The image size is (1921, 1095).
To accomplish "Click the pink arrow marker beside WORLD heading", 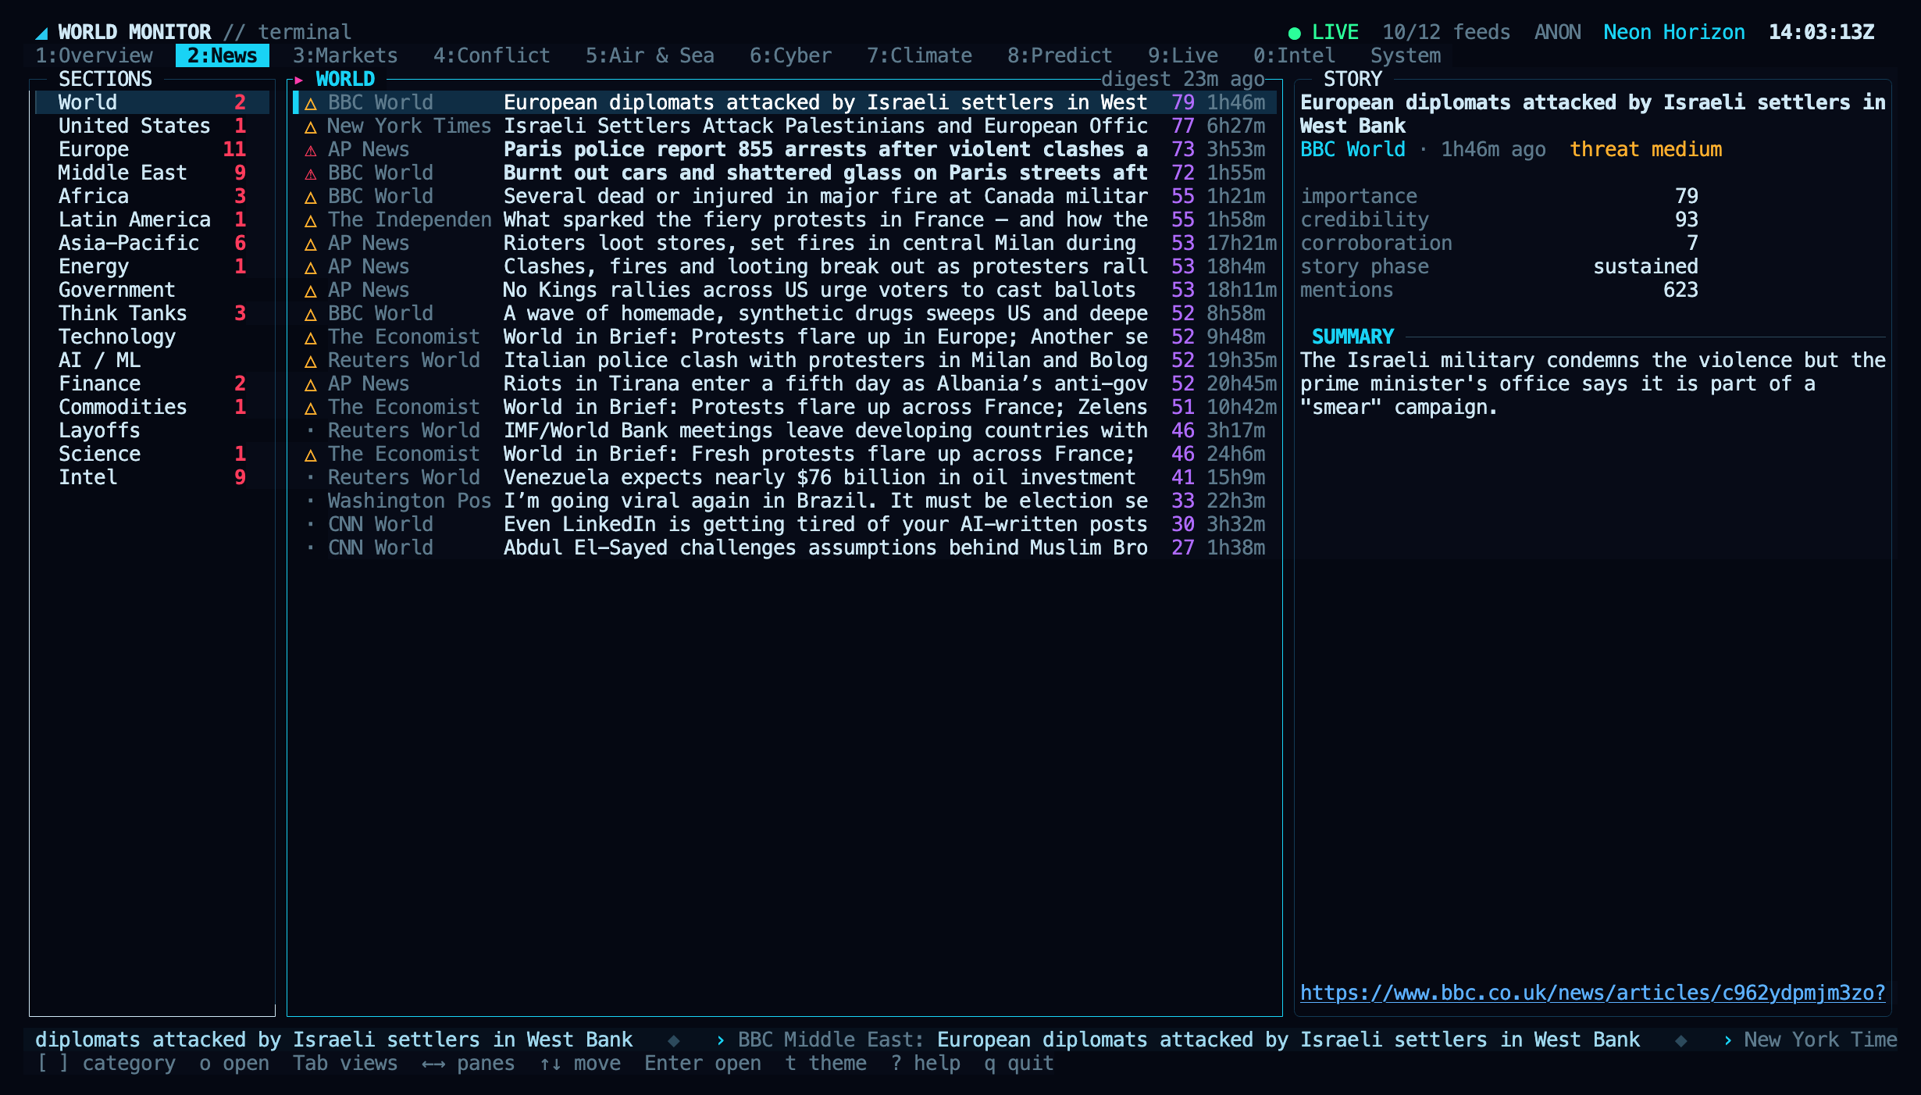I will pyautogui.click(x=298, y=80).
